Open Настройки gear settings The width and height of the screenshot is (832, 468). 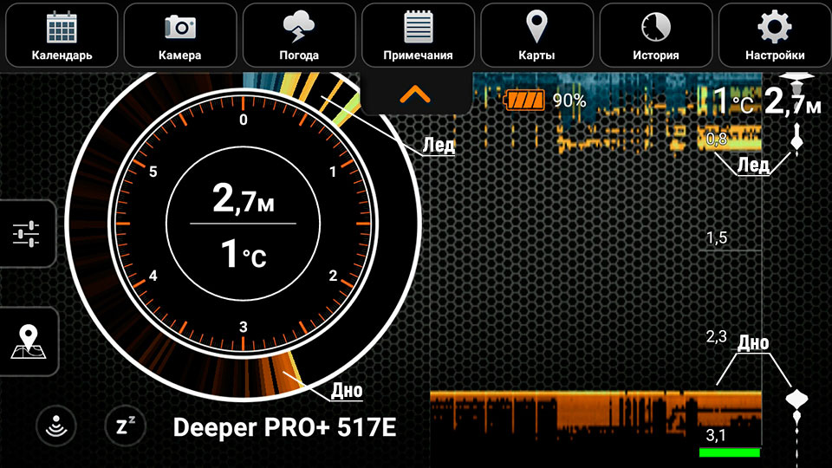pos(774,35)
